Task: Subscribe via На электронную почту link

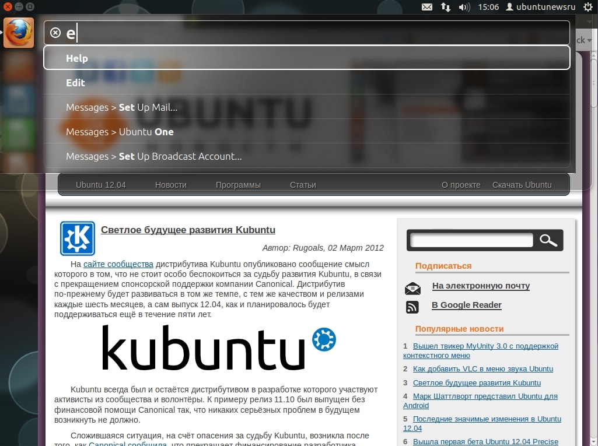Action: pos(481,286)
